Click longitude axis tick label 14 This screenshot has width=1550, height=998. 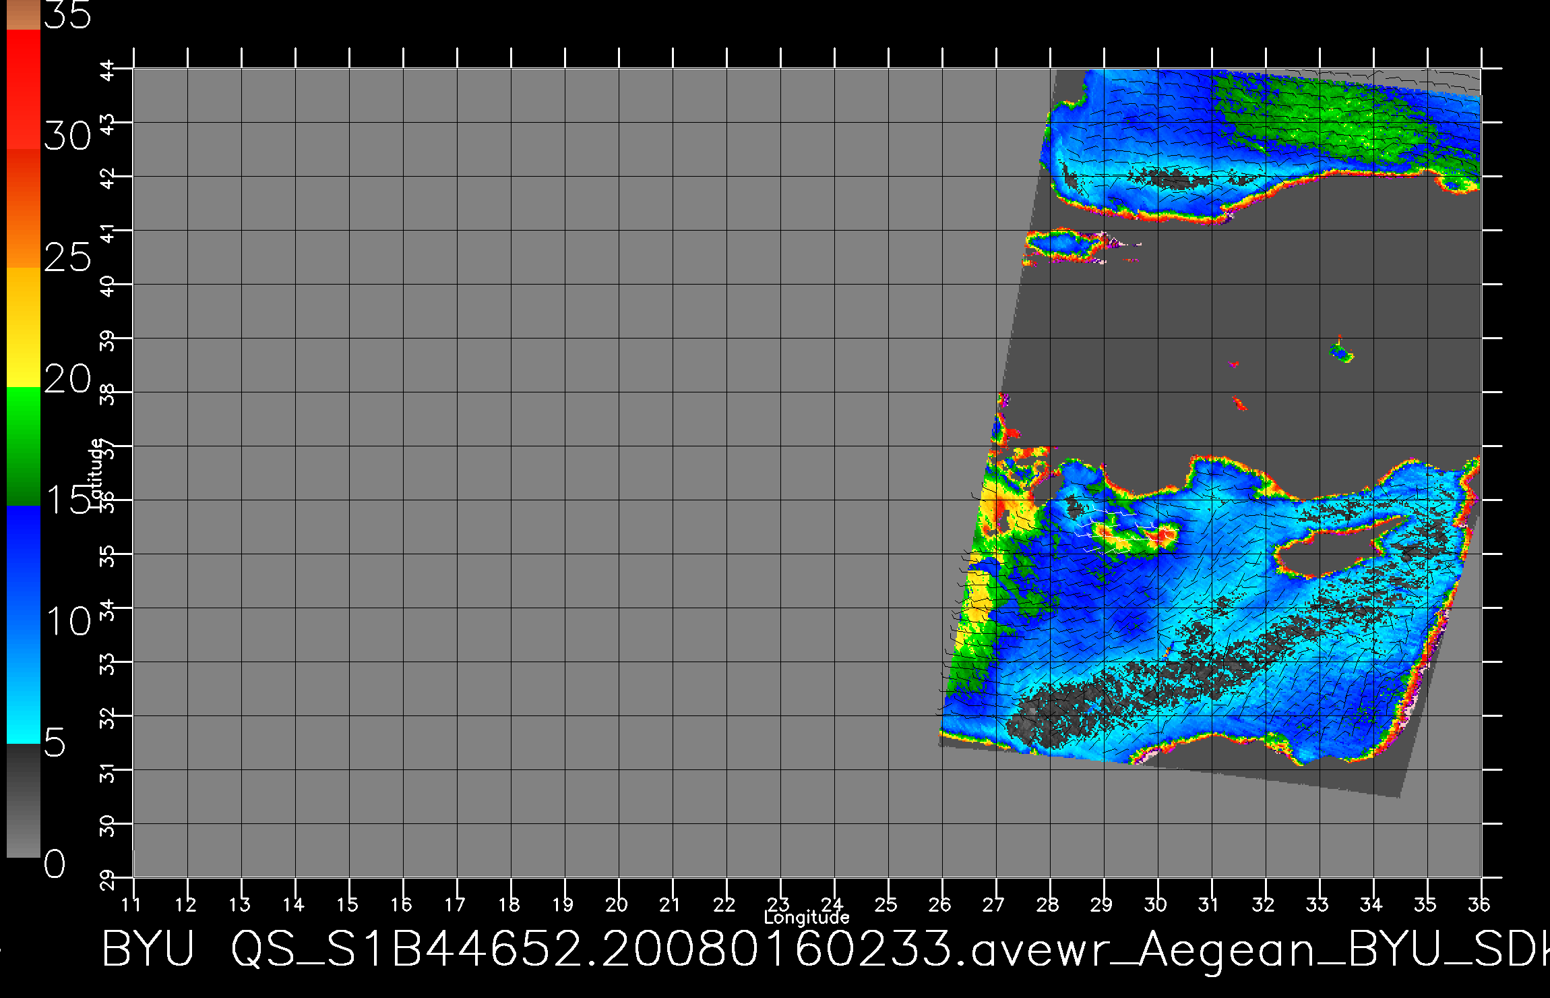point(293,904)
